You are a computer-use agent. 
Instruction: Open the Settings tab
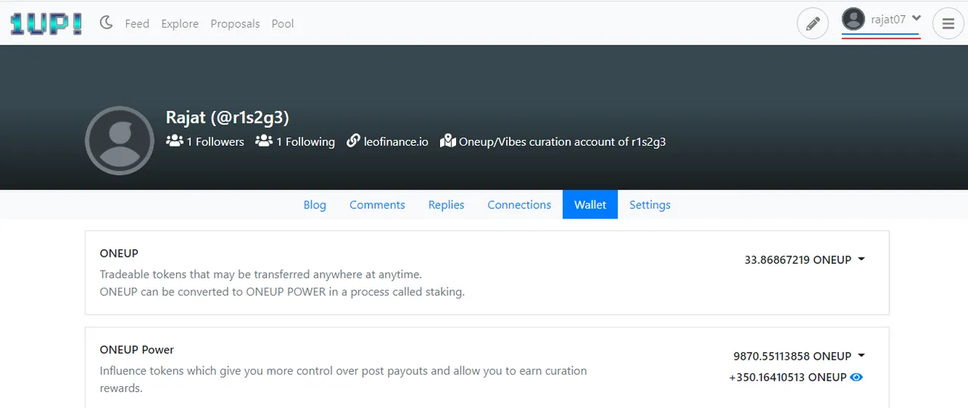point(650,205)
